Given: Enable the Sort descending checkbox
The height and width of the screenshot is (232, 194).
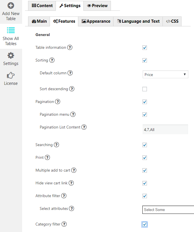Looking at the screenshot, I should 145,89.
